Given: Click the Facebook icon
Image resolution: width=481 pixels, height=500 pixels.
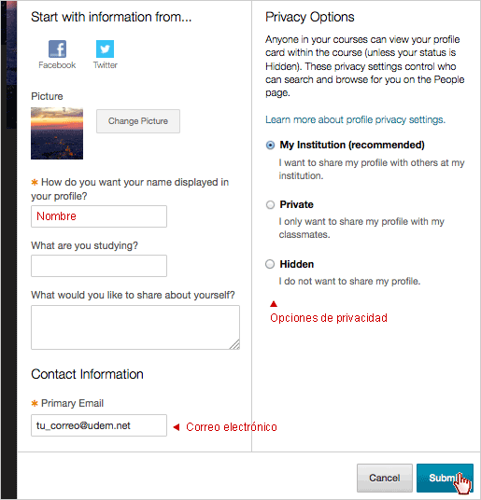Looking at the screenshot, I should click(57, 49).
